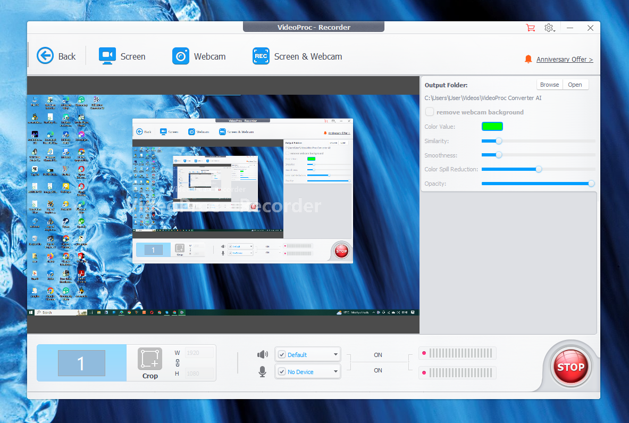The height and width of the screenshot is (423, 629).
Task: Click the Crop region icon
Action: point(150,359)
